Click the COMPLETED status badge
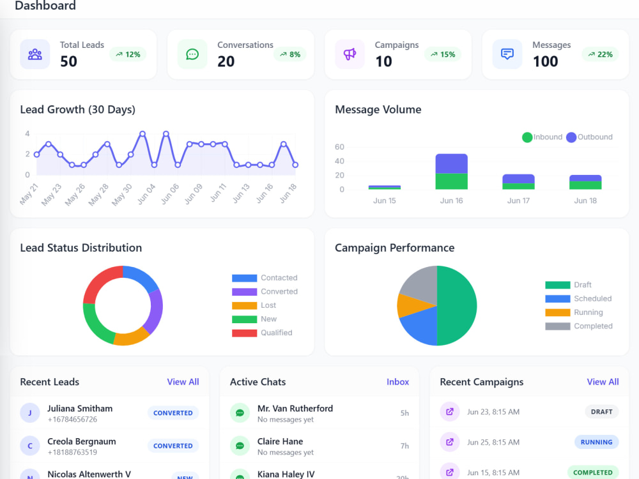 pyautogui.click(x=593, y=473)
